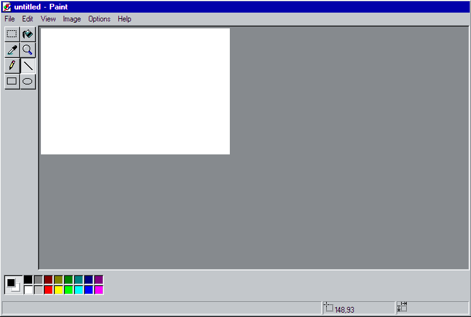This screenshot has height=317, width=471.
Task: Pick the teal color swatch
Action: [x=79, y=280]
